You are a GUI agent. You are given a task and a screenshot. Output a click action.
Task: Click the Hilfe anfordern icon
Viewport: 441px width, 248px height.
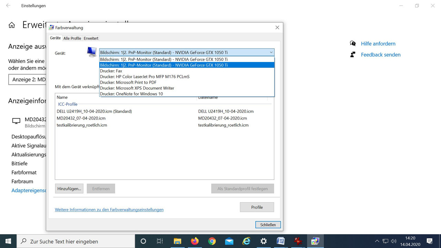(x=353, y=43)
